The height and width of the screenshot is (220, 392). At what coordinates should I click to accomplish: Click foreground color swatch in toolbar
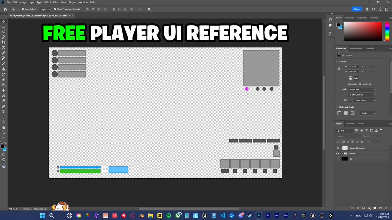pos(3,147)
